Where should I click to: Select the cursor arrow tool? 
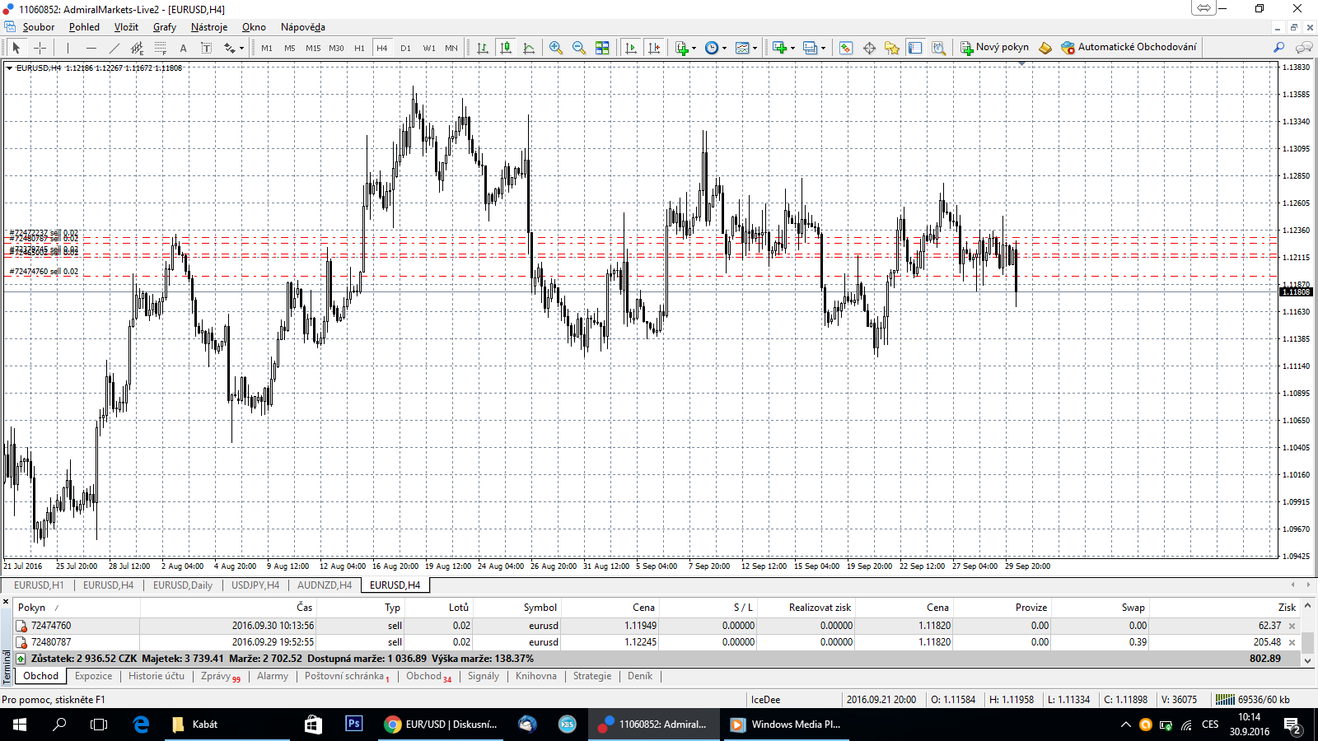[16, 48]
